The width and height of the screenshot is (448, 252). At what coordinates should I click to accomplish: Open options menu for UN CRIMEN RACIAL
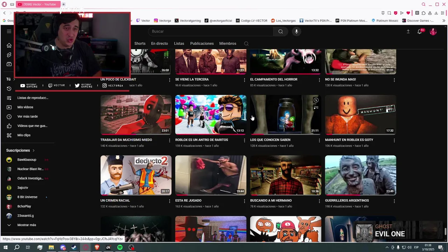pyautogui.click(x=170, y=201)
